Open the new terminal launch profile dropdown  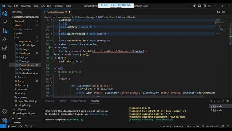pos(214,101)
